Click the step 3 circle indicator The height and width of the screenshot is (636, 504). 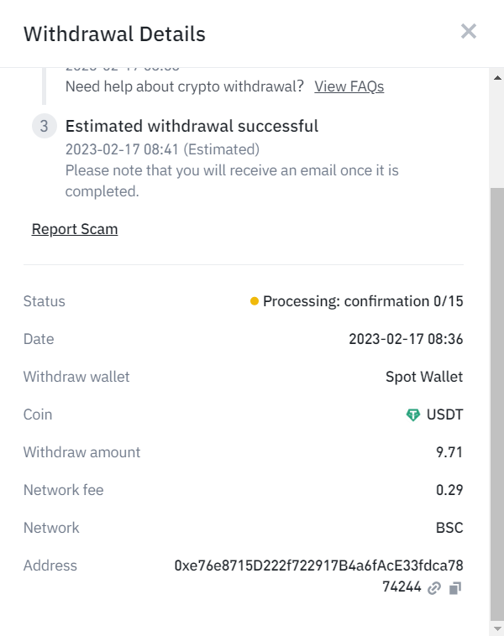(45, 126)
